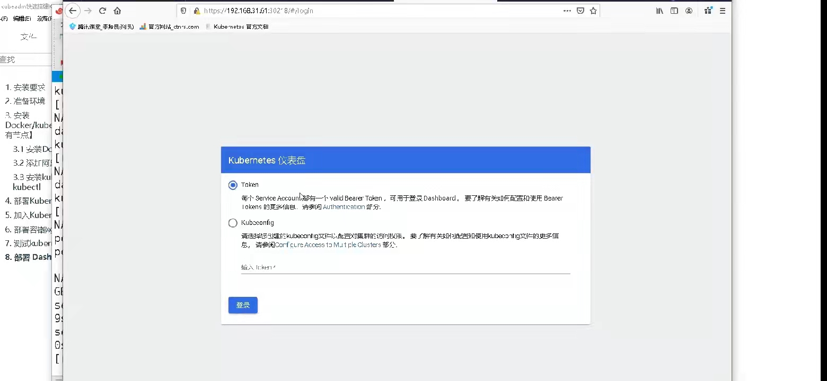
Task: Open the Firefox hamburger menu
Action: point(723,11)
